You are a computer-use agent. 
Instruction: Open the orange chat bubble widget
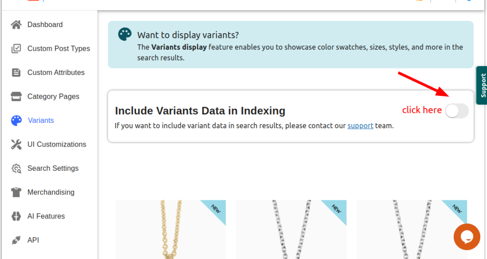[x=467, y=236]
